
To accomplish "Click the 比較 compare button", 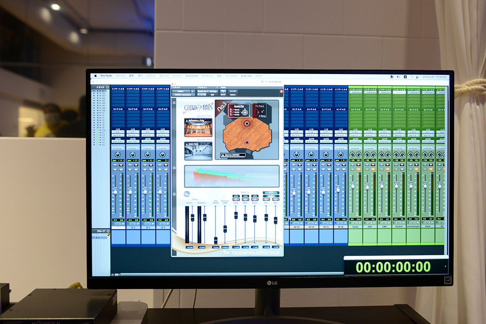I will pos(212,95).
